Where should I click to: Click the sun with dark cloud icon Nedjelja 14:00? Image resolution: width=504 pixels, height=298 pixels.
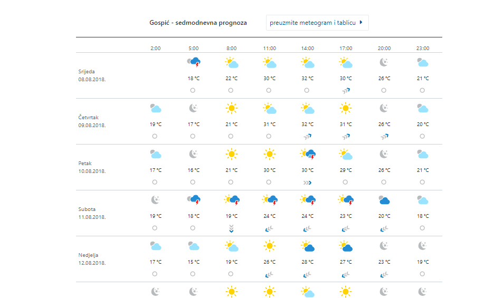click(x=308, y=246)
